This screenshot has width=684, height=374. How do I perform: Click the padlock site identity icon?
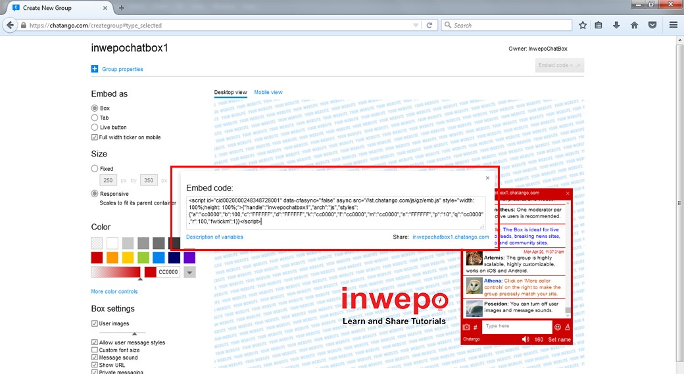coord(24,25)
